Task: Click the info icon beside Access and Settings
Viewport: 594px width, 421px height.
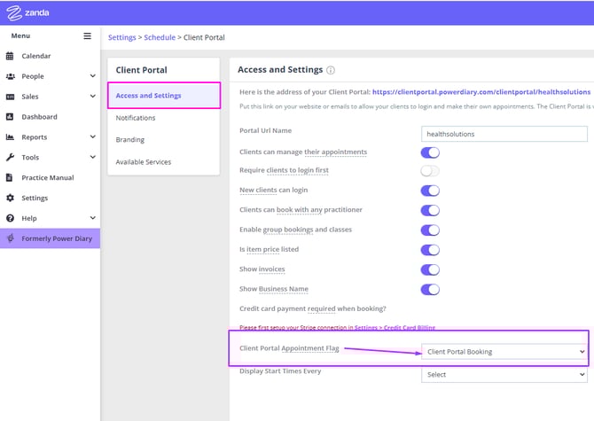Action: (x=331, y=70)
